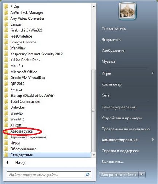Select the Recuva label
Image resolution: width=158 pixels, height=184 pixels.
click(16, 89)
